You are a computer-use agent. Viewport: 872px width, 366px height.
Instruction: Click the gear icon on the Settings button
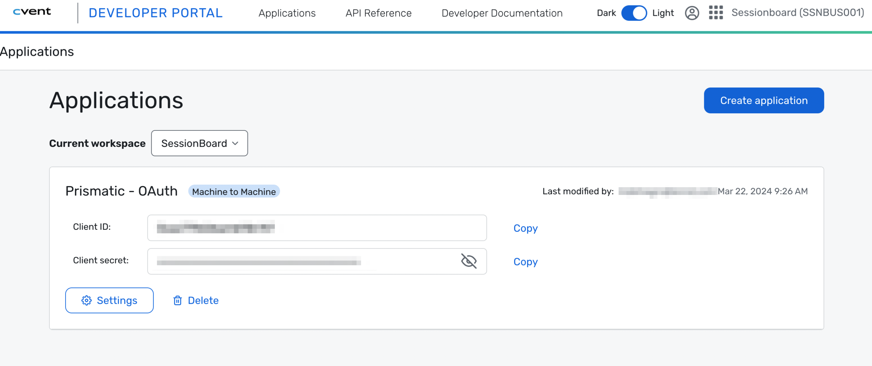click(x=87, y=300)
